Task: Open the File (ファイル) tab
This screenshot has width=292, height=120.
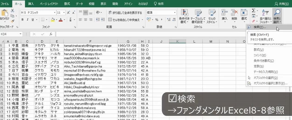Action: 5,4
